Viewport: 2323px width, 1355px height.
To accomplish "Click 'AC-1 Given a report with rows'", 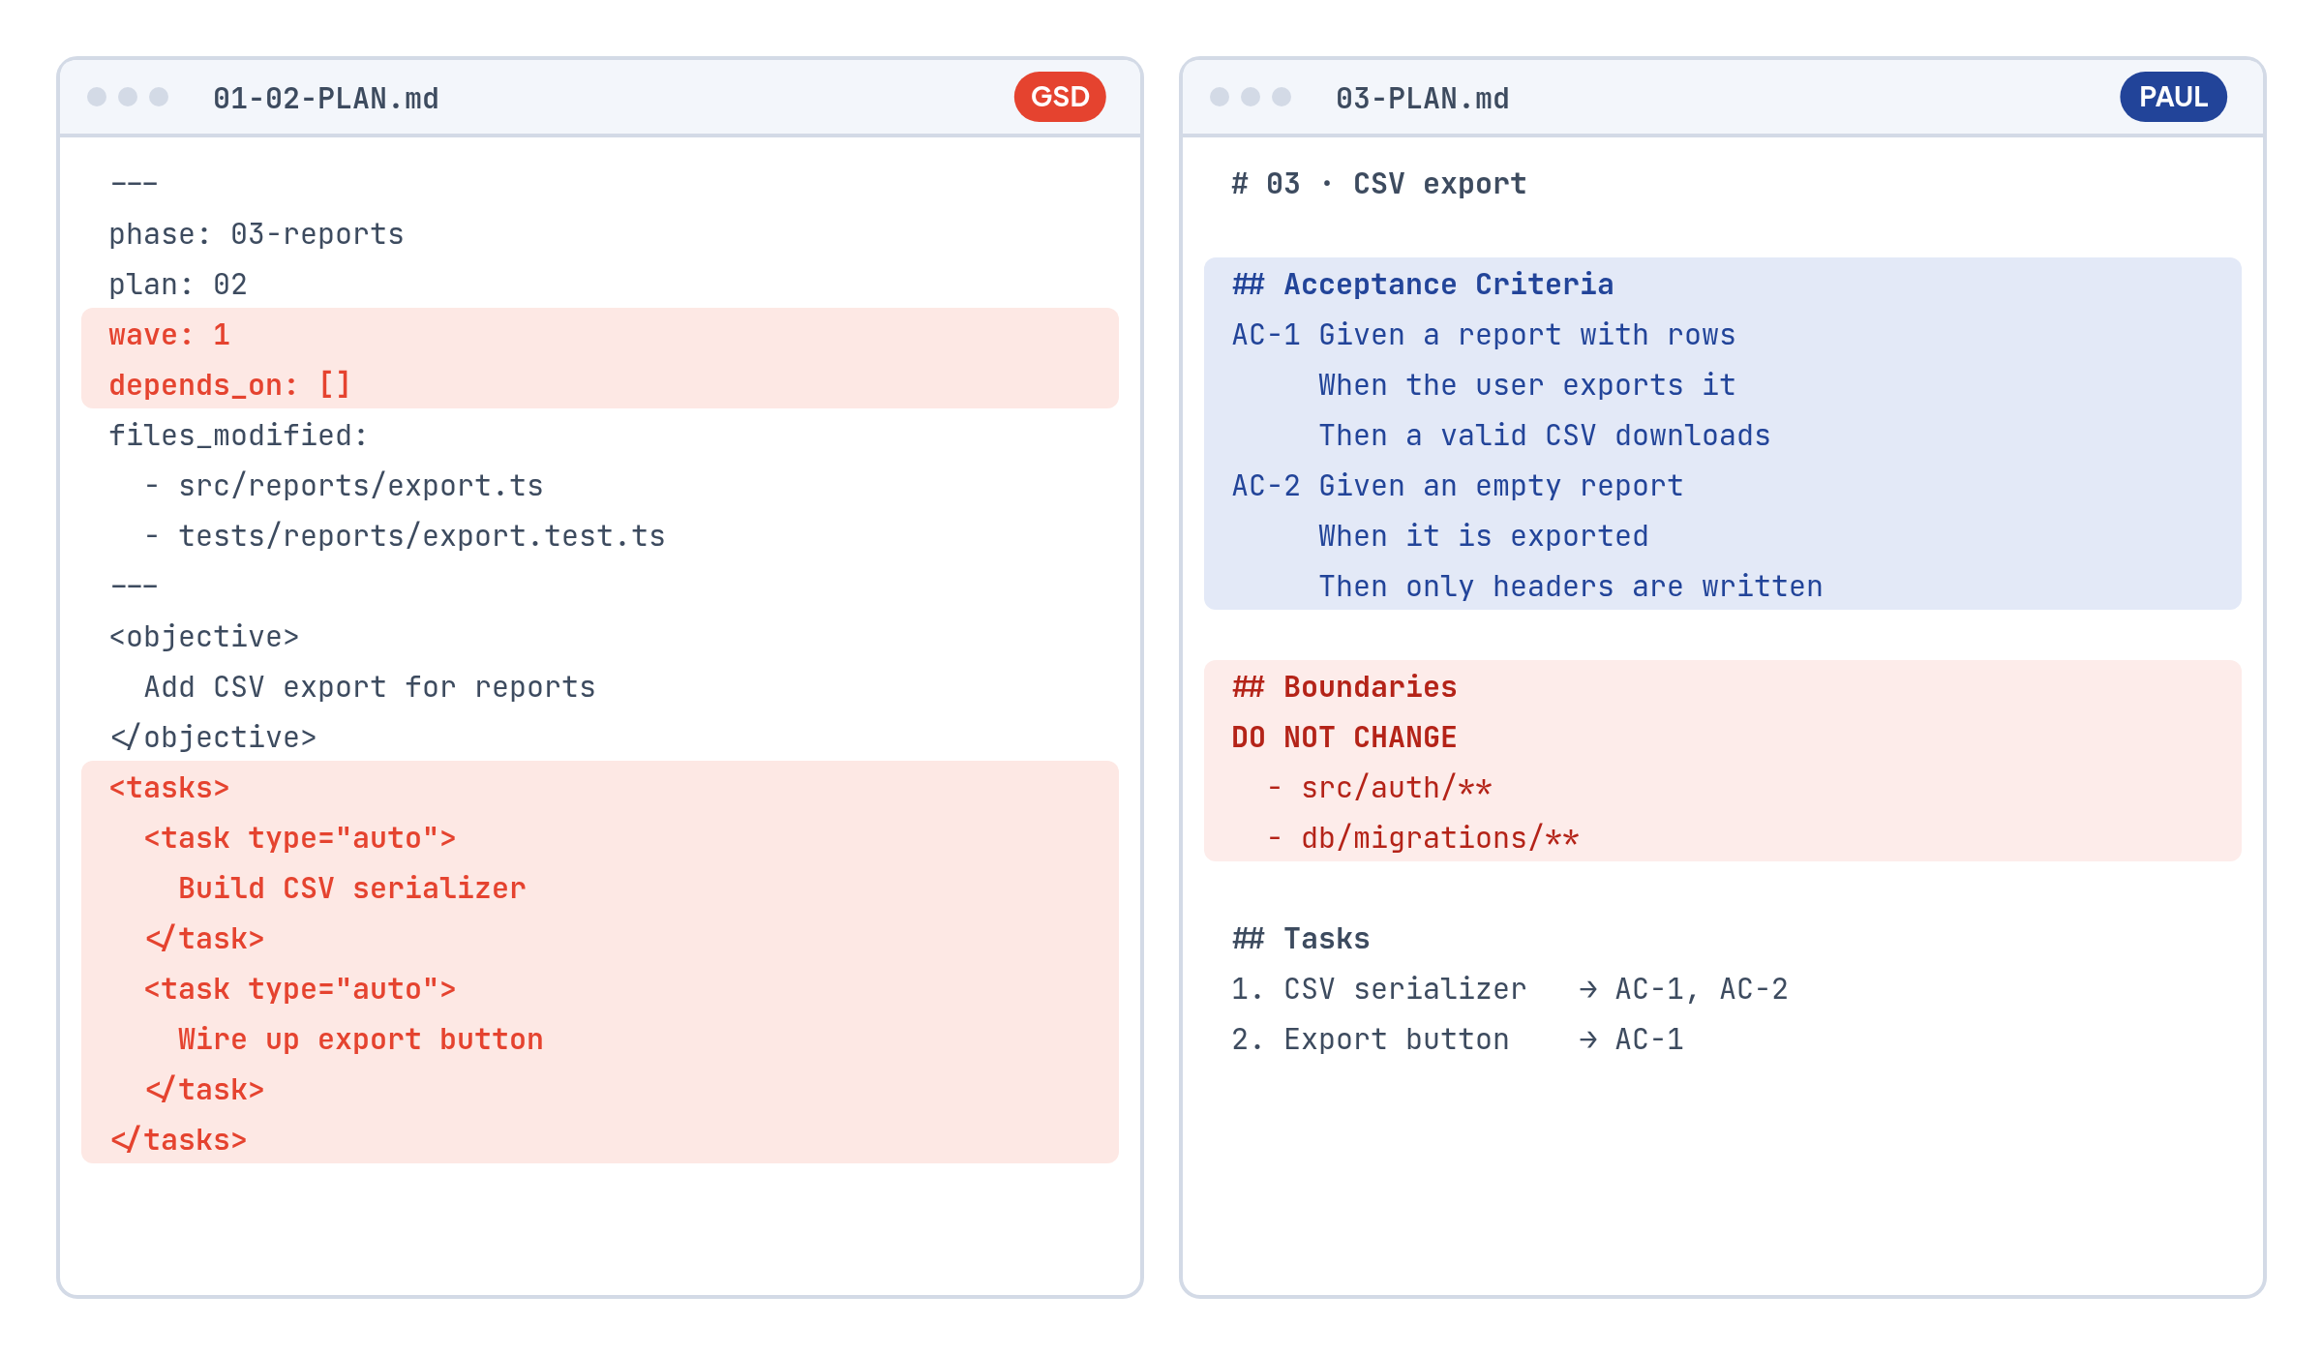I will pyautogui.click(x=1484, y=335).
